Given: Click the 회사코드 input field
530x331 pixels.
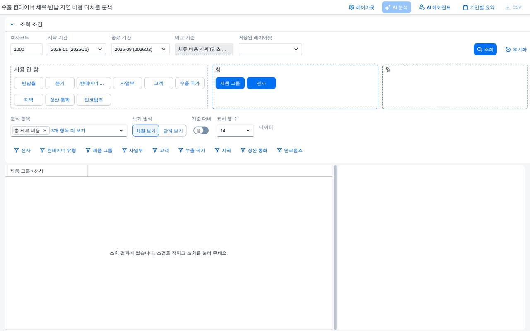Looking at the screenshot, I should (26, 49).
